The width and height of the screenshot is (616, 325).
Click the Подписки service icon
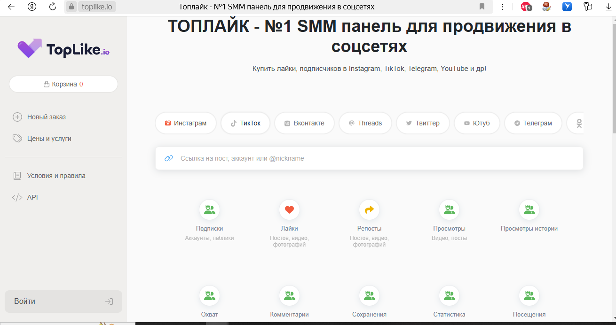209,210
